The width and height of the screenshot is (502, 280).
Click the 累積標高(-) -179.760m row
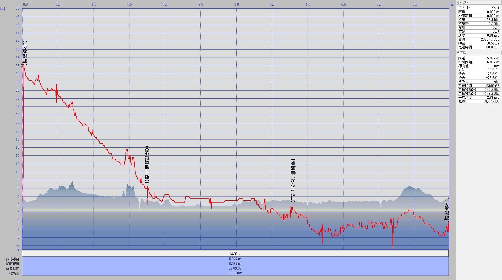tap(478, 93)
